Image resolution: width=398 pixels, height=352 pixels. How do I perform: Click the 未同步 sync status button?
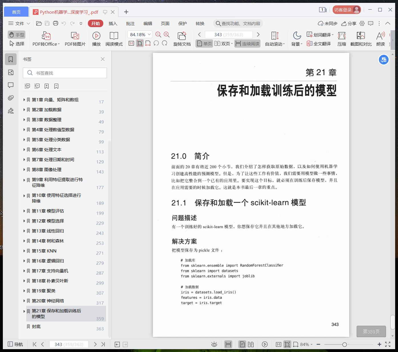pos(328,23)
